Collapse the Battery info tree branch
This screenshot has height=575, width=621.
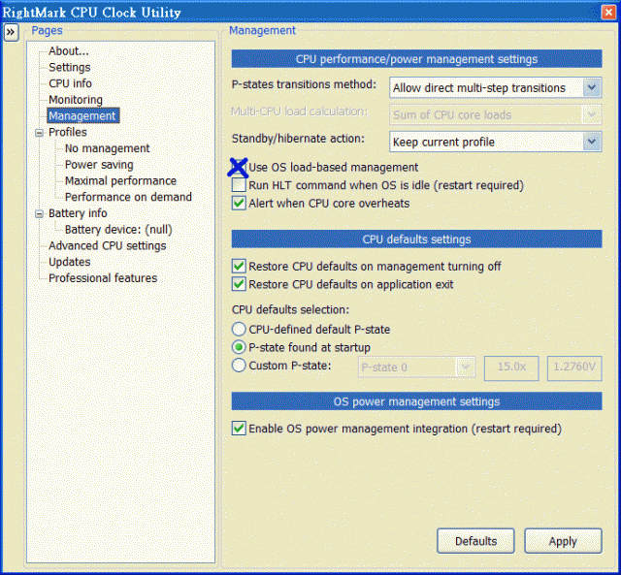click(39, 213)
